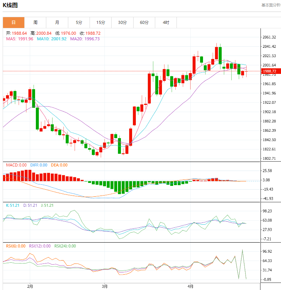
Task: Click the DIFF:0.00 indicator label
Action: point(39,165)
